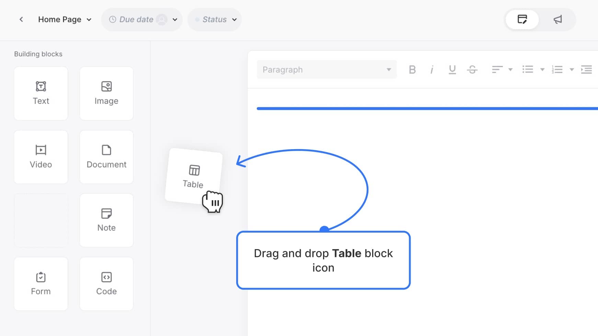Expand numbered list options arrow
Image resolution: width=598 pixels, height=336 pixels.
[572, 70]
